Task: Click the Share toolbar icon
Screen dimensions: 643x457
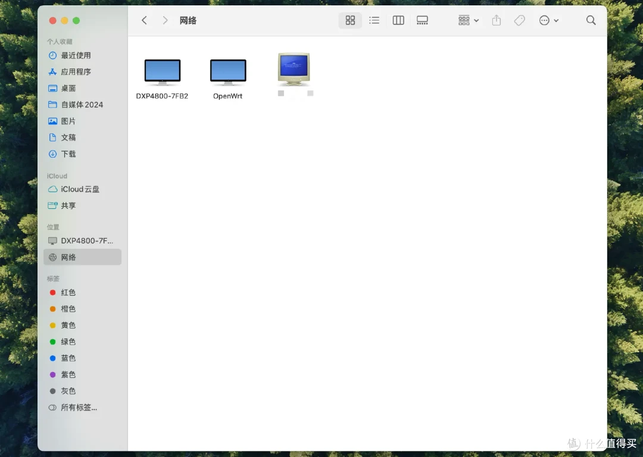Action: click(x=496, y=20)
